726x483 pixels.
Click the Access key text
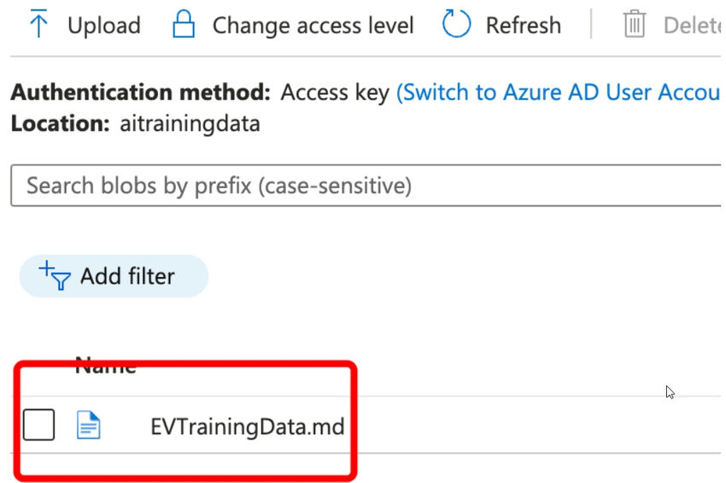click(x=335, y=92)
